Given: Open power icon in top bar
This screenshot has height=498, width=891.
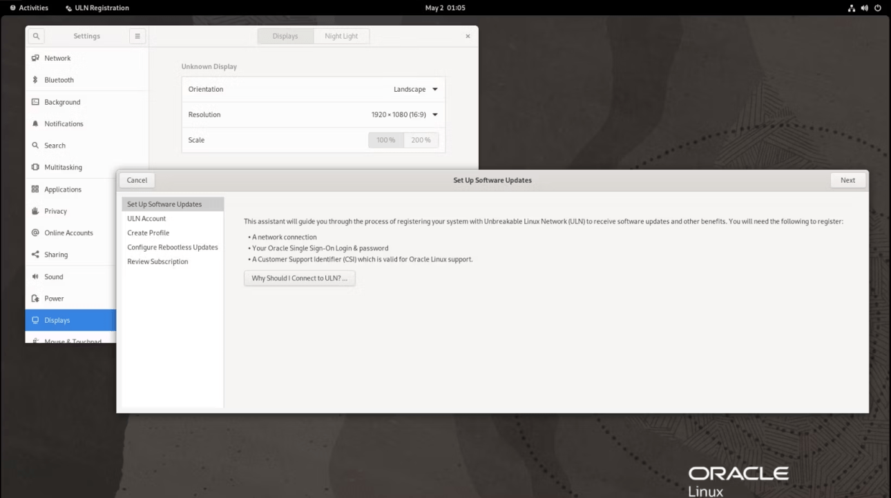Looking at the screenshot, I should pyautogui.click(x=879, y=8).
